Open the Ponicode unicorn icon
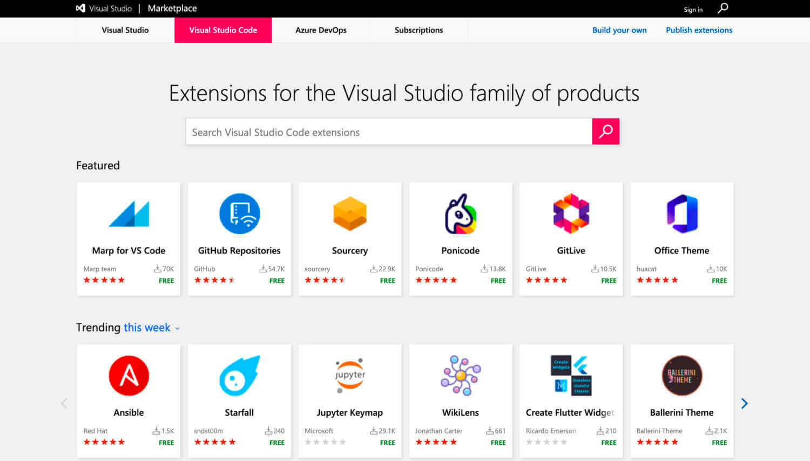 pos(461,213)
